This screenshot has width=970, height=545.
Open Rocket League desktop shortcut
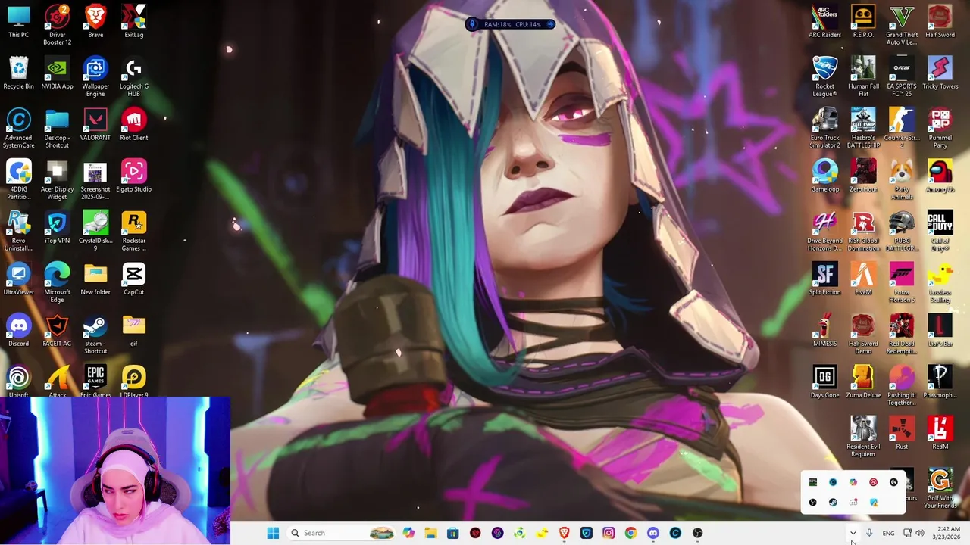coord(824,77)
